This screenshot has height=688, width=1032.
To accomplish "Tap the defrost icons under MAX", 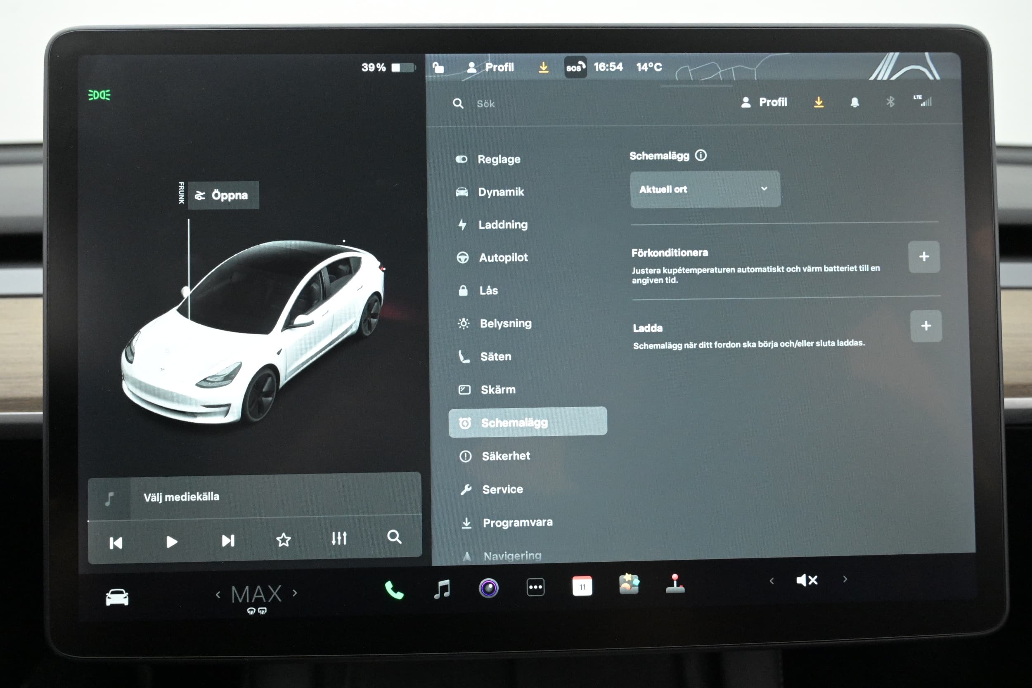I will point(257,611).
